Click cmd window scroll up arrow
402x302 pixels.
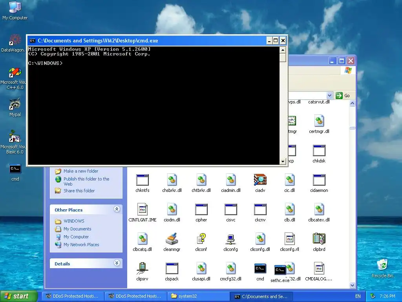coord(283,50)
